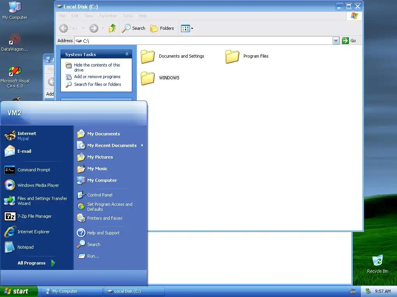This screenshot has height=297, width=397.
Task: Select My Computer desktop icon
Action: click(x=15, y=10)
